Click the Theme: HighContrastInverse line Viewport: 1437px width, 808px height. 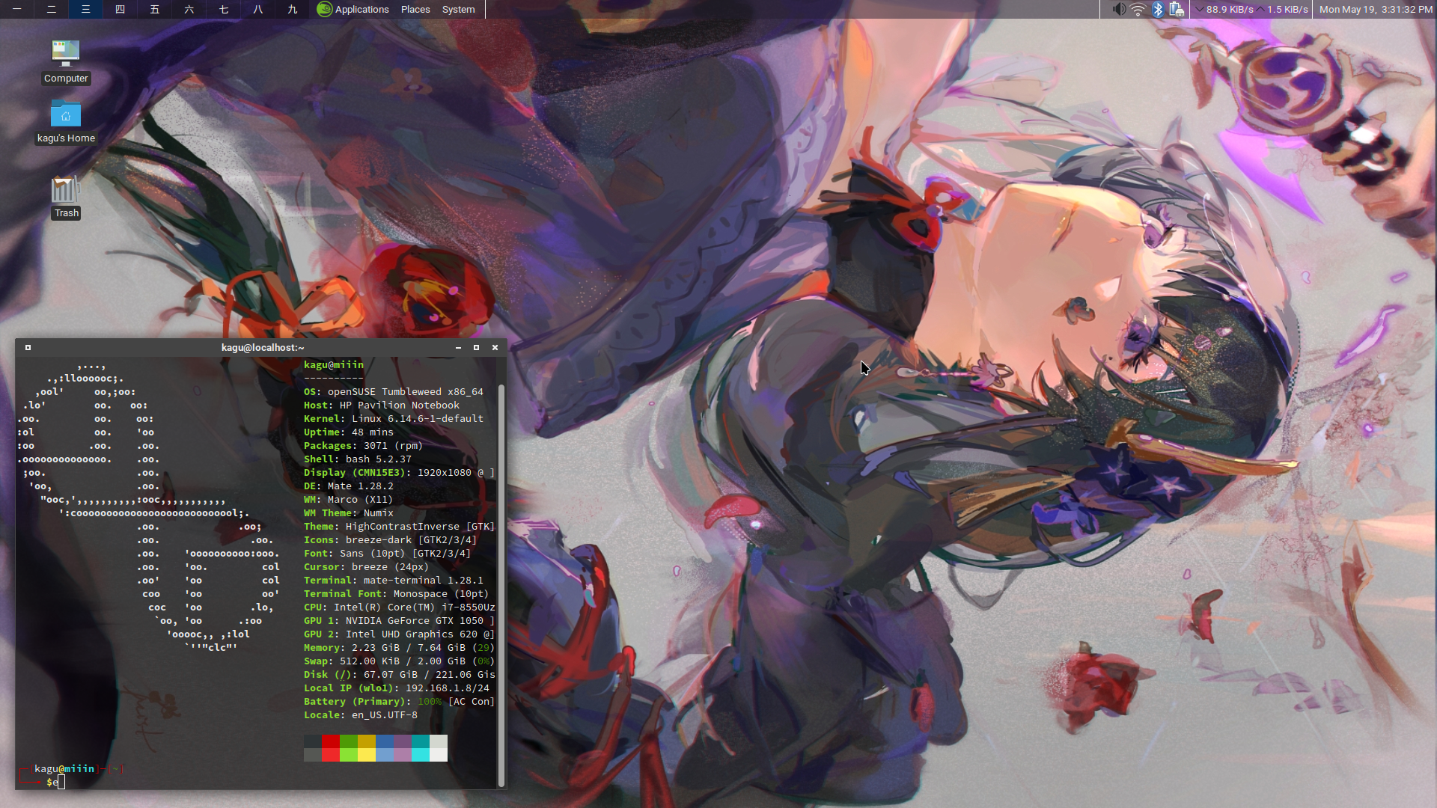click(x=400, y=526)
